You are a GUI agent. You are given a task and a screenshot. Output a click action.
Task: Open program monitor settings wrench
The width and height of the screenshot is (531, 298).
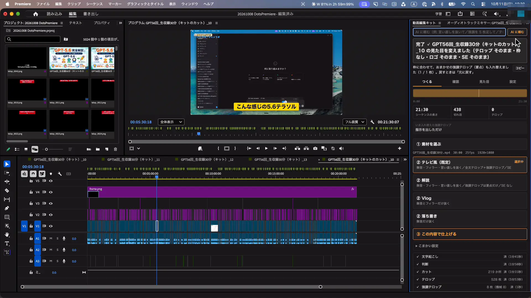tap(372, 122)
